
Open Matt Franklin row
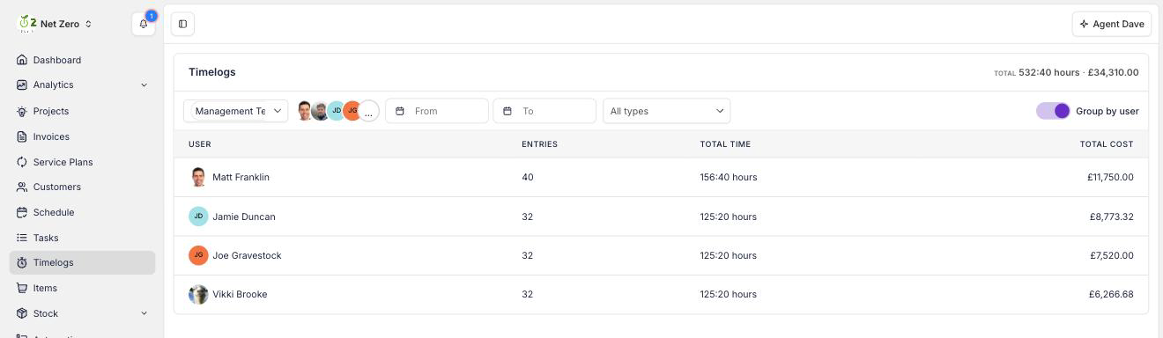click(x=661, y=177)
